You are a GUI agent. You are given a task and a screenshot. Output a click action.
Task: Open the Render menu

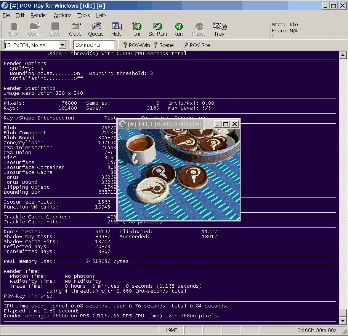(39, 15)
